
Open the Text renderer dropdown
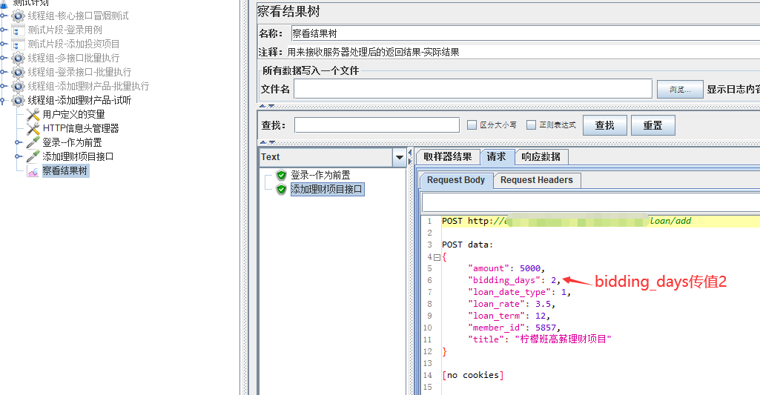coord(400,157)
